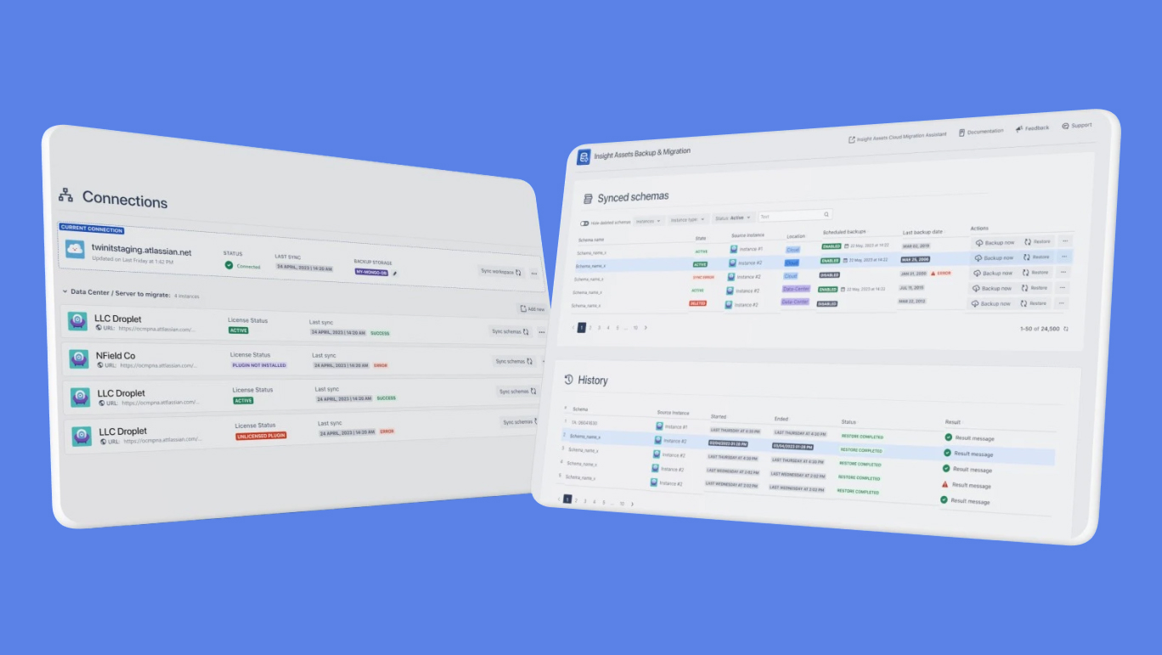This screenshot has width=1162, height=655.
Task: Click the NField Co instance icon
Action: 79,359
